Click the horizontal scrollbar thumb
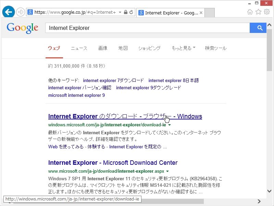 108,202
